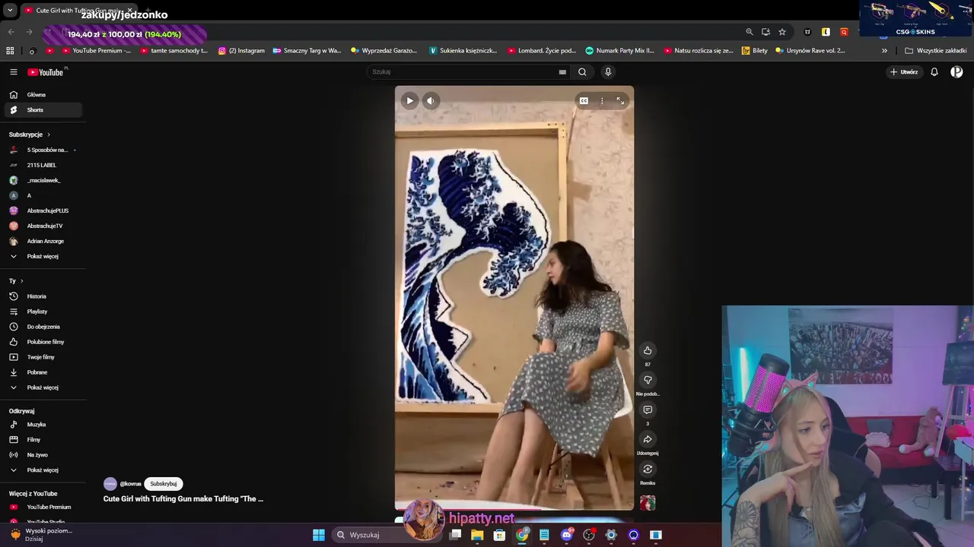
Task: Remix this Short
Action: 648,469
